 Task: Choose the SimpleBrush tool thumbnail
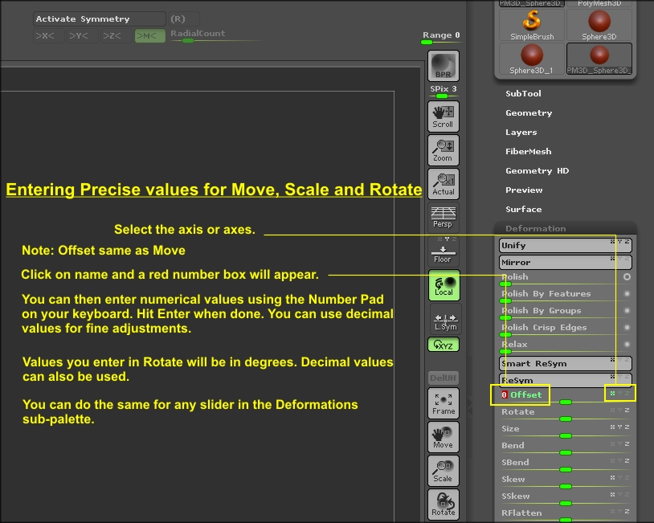pos(532,25)
